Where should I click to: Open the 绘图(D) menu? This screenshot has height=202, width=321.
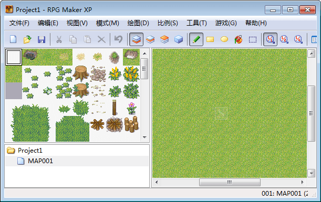(x=138, y=23)
